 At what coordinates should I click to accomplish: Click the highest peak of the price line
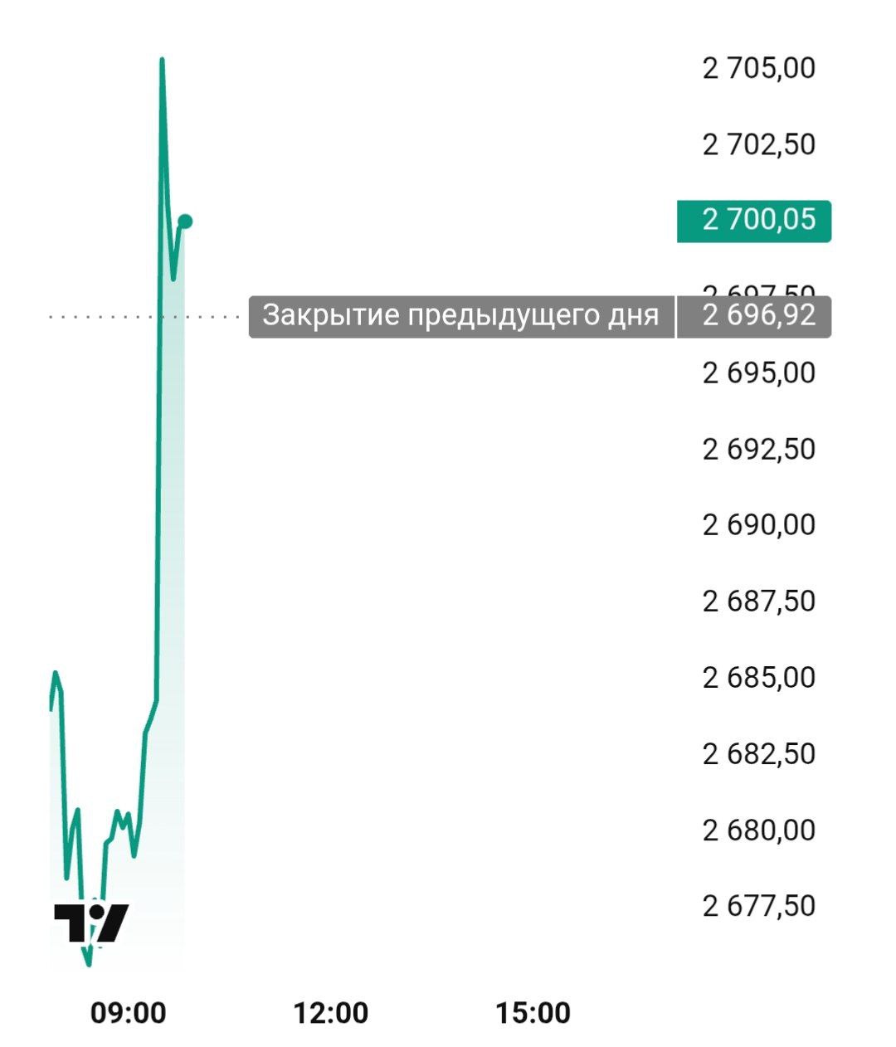(162, 60)
